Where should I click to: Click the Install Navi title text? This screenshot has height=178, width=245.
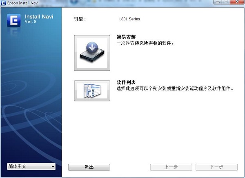pos(39,17)
